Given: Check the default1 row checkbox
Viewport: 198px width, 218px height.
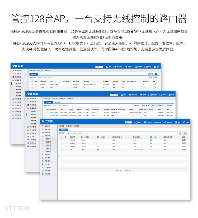Looking at the screenshot, I should [62, 140].
